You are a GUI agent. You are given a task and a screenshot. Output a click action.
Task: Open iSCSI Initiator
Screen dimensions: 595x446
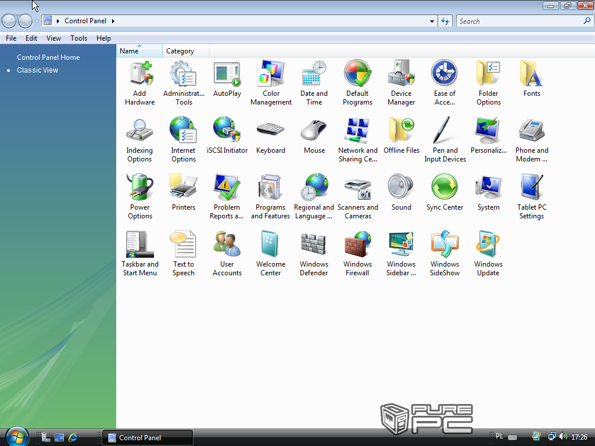[227, 136]
